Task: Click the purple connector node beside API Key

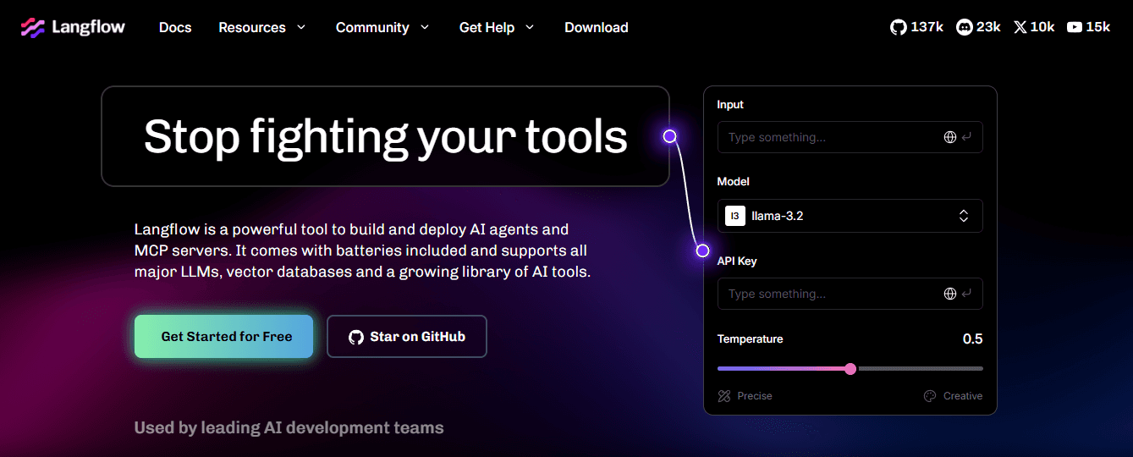Action: pos(702,251)
